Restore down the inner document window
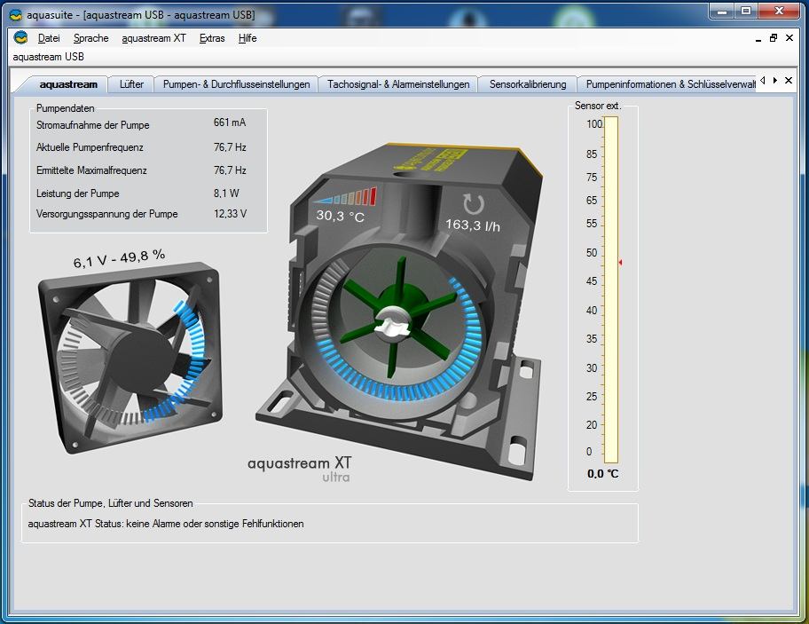 774,38
